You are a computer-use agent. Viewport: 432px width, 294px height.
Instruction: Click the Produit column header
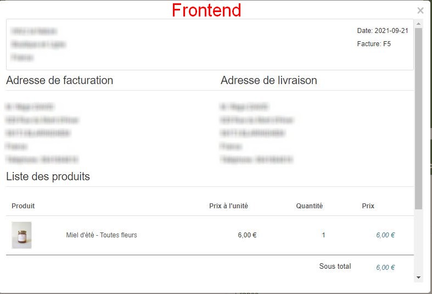pos(23,206)
